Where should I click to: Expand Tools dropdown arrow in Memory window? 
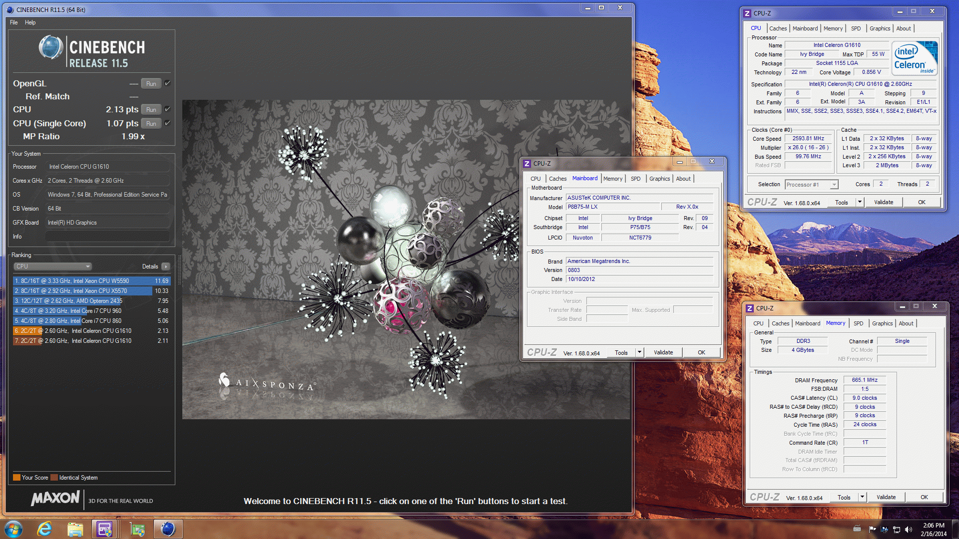[862, 497]
